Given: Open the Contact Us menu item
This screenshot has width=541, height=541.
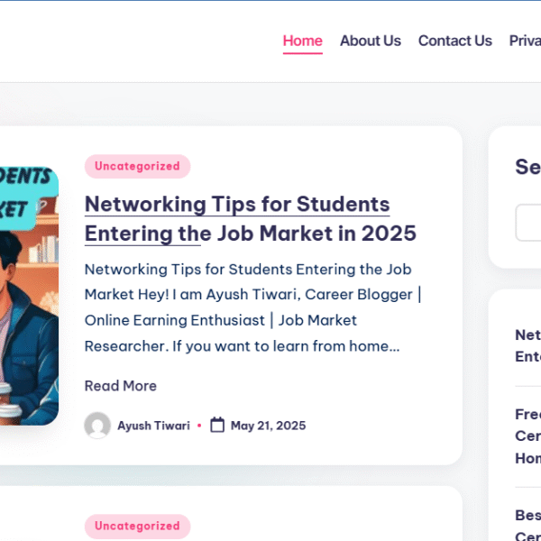Looking at the screenshot, I should [455, 41].
